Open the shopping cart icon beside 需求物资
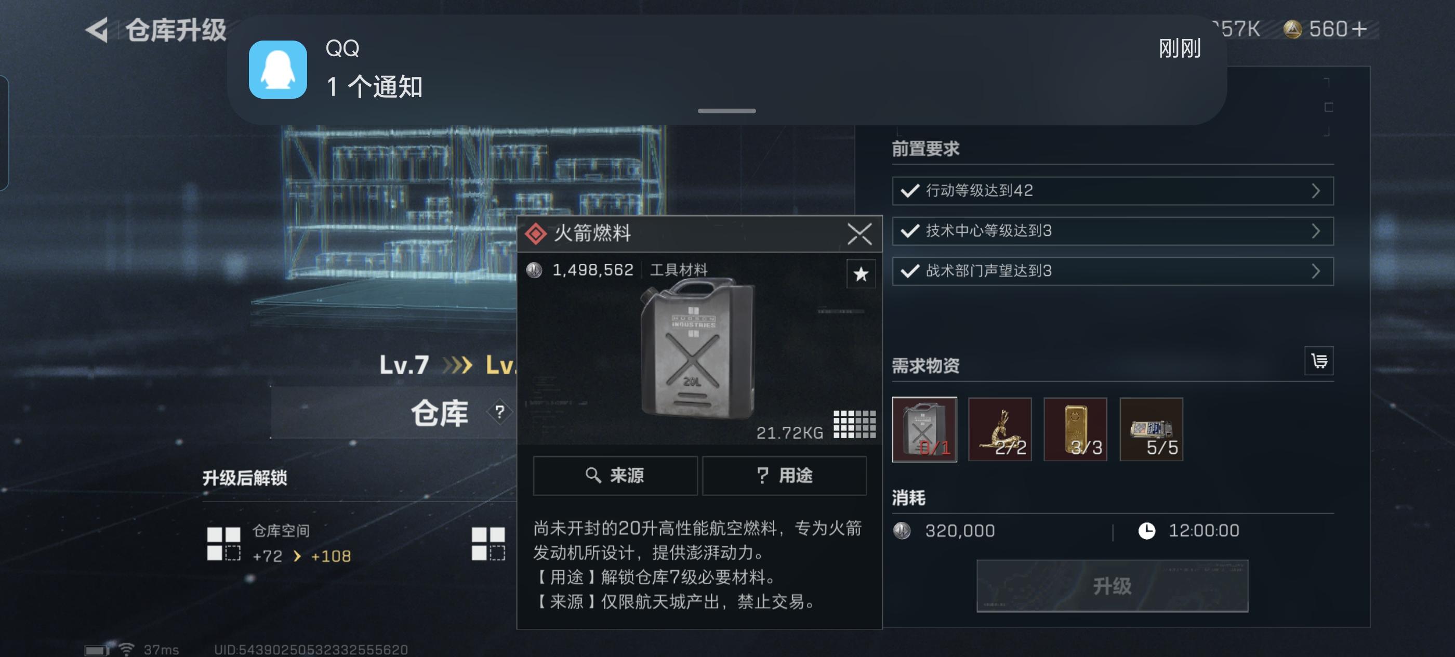The height and width of the screenshot is (657, 1455). (x=1319, y=360)
